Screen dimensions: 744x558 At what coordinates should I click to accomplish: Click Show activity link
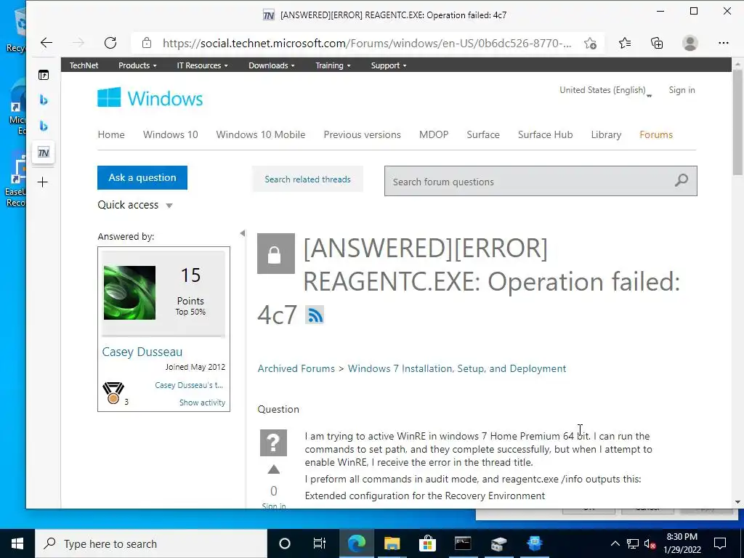202,403
